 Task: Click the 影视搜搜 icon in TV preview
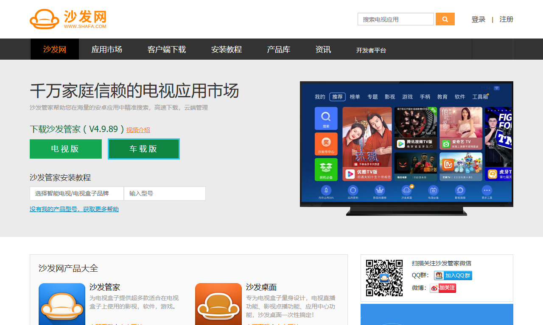tap(460, 190)
